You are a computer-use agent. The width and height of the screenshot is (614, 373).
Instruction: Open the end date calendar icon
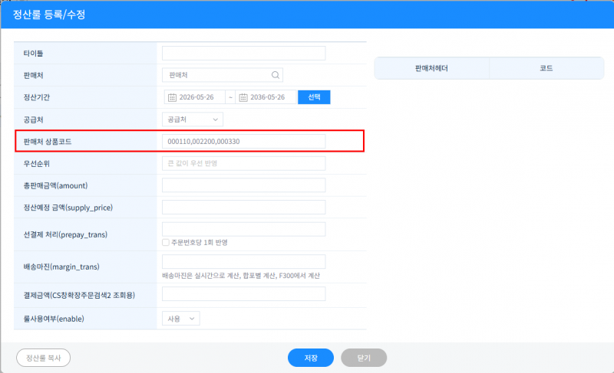243,97
